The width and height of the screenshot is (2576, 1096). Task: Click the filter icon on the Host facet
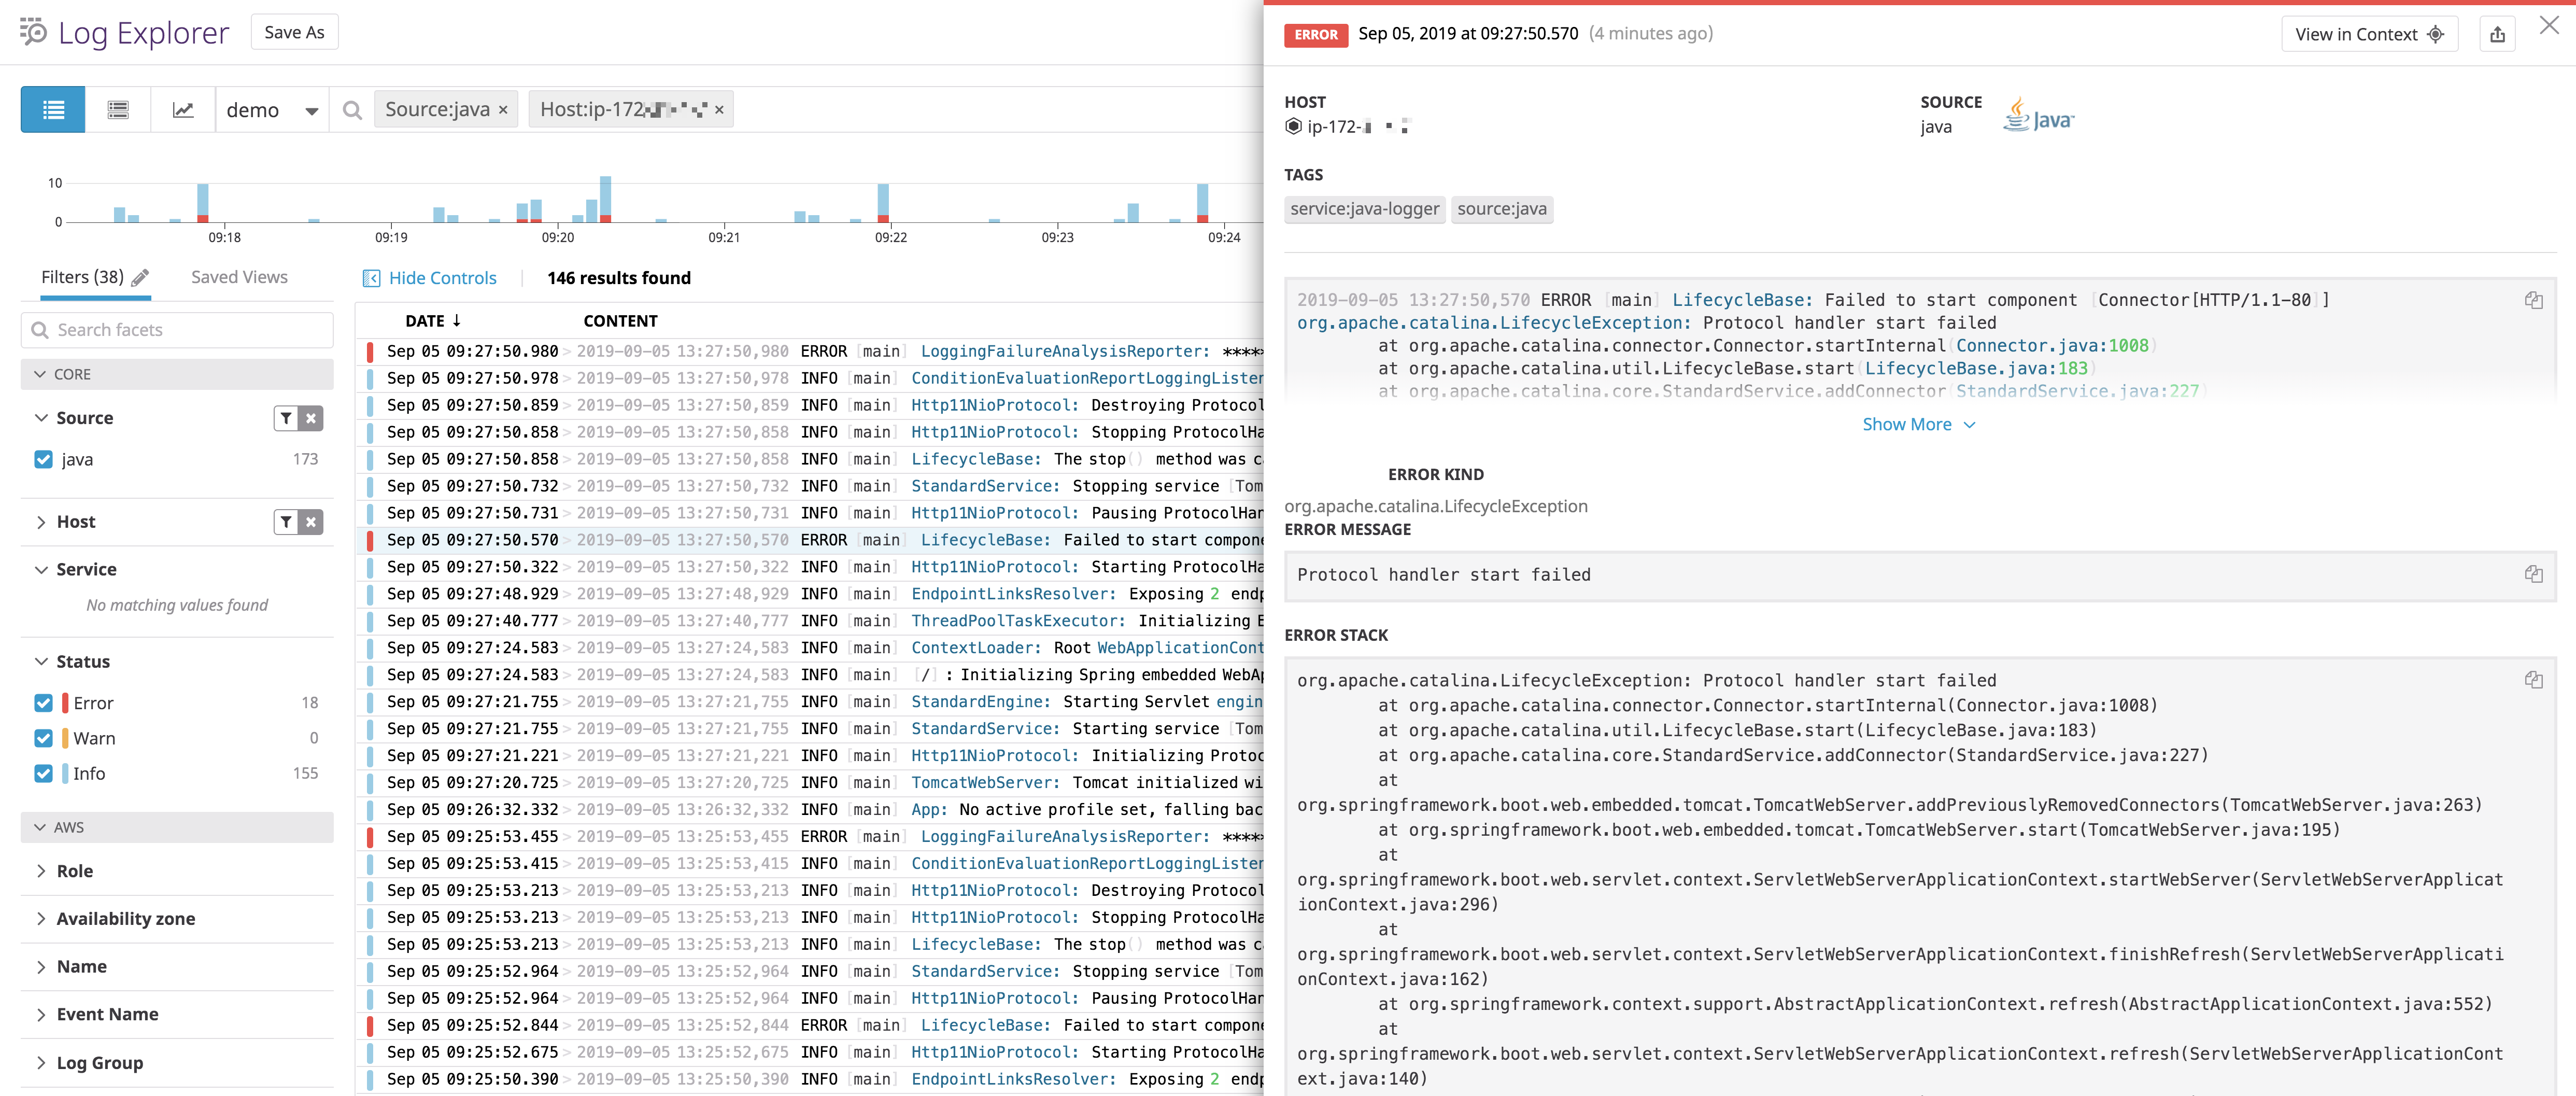point(286,521)
